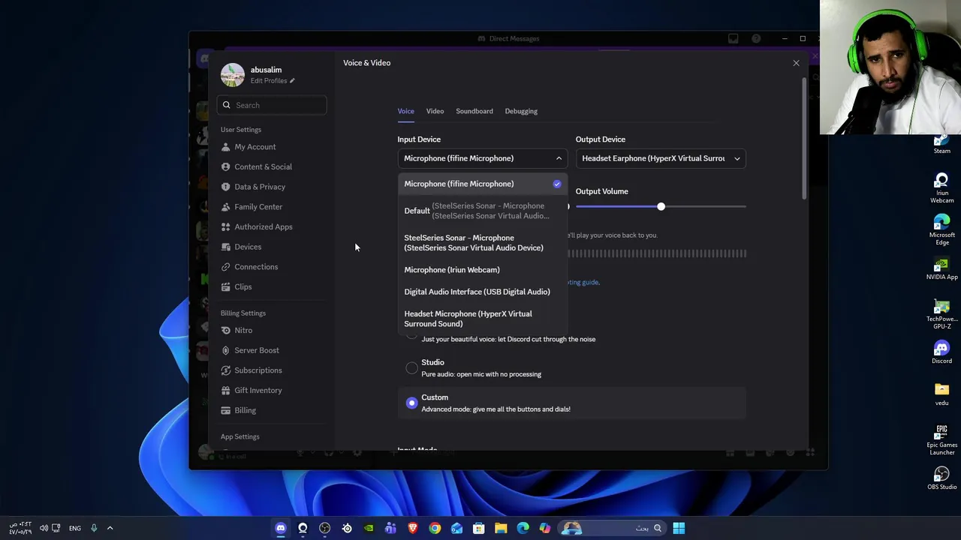Choose Headset Microphone (HyperX Virtual Surround Sound)
Screen dimensions: 961x540
click(x=482, y=319)
